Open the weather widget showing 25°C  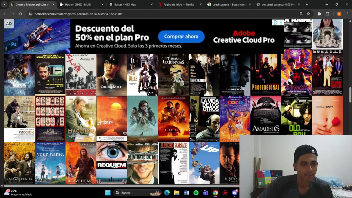tap(18, 193)
